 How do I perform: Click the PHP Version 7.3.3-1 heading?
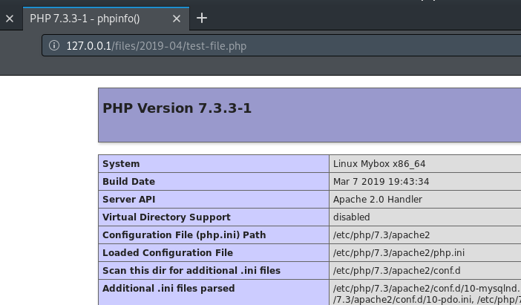(x=177, y=108)
